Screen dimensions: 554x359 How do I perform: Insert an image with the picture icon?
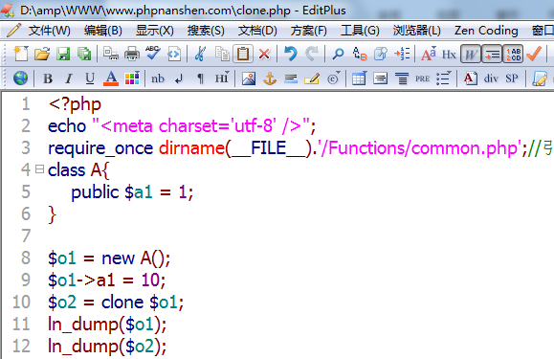249,79
